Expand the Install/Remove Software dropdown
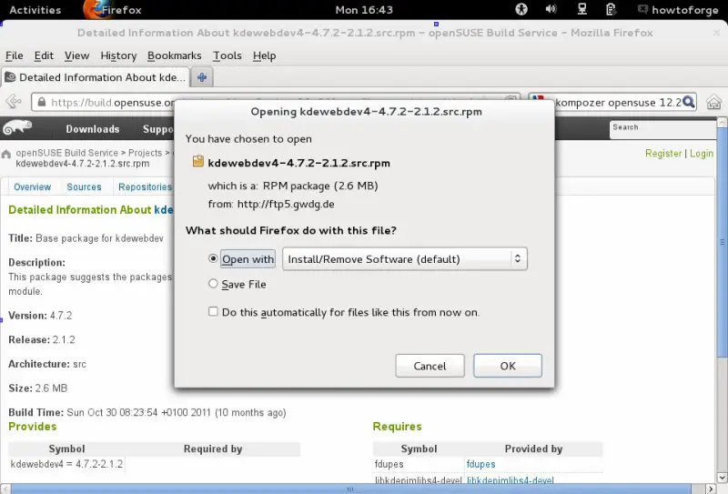The width and height of the screenshot is (728, 494). (x=405, y=259)
